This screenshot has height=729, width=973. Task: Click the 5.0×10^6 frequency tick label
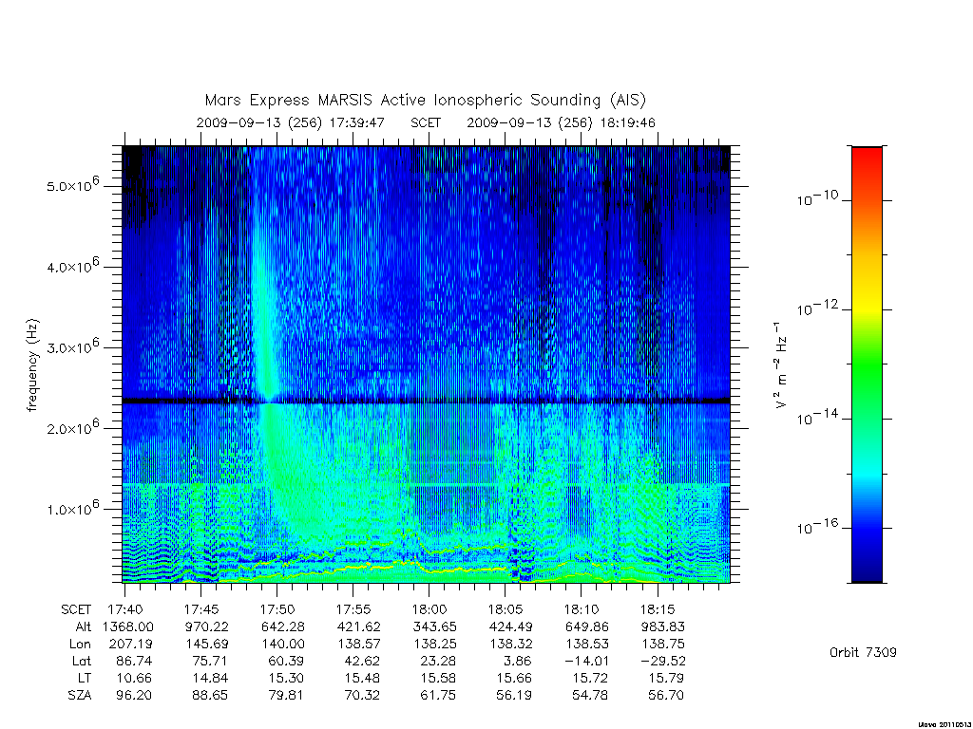pos(72,184)
